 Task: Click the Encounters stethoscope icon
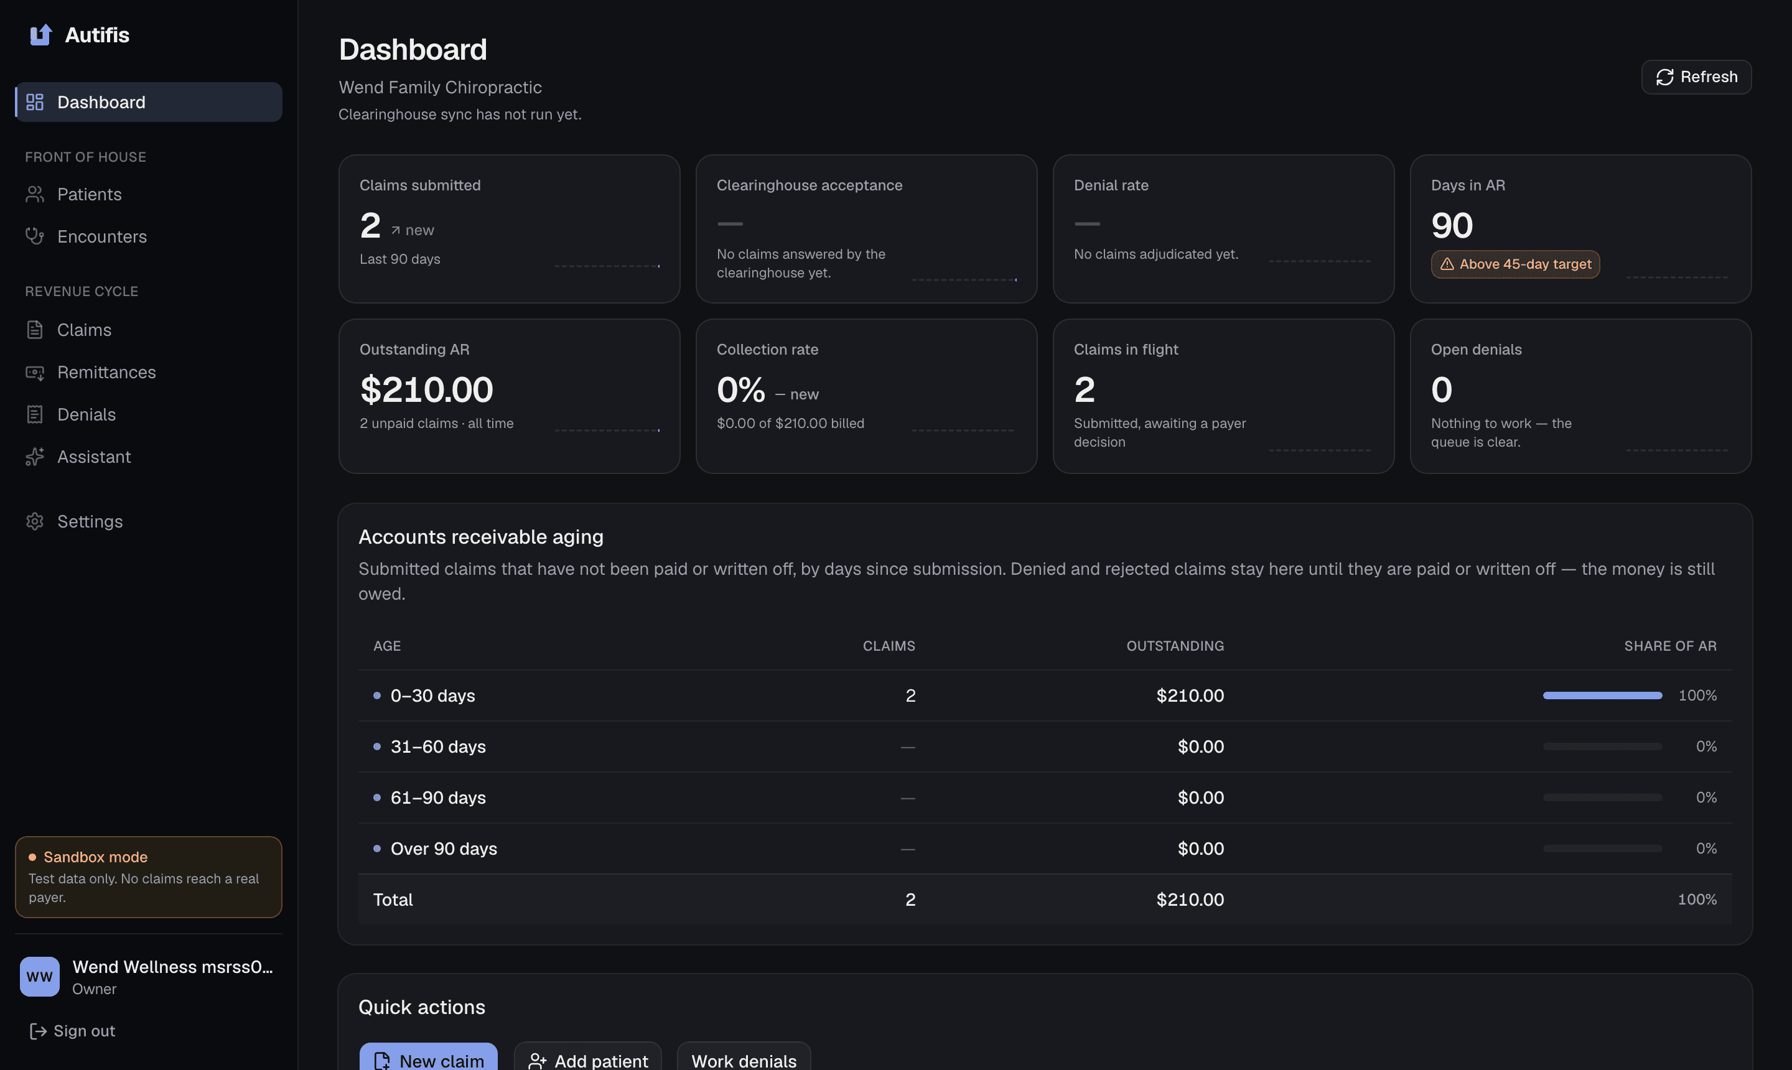tap(35, 236)
